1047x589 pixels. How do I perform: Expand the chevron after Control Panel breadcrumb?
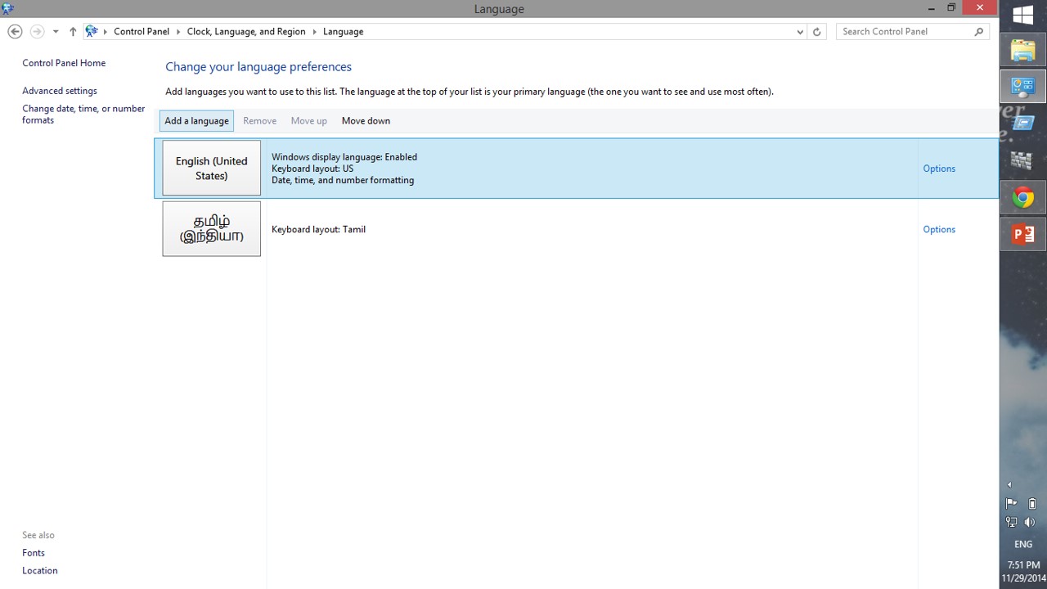(x=178, y=32)
